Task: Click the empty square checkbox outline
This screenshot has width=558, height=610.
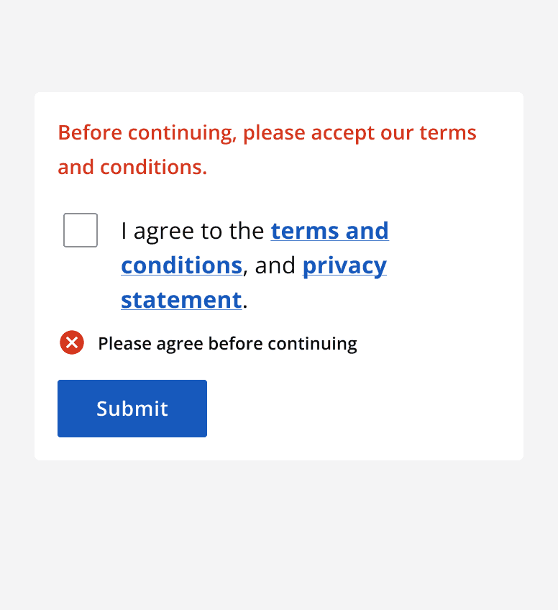Action: 80,229
